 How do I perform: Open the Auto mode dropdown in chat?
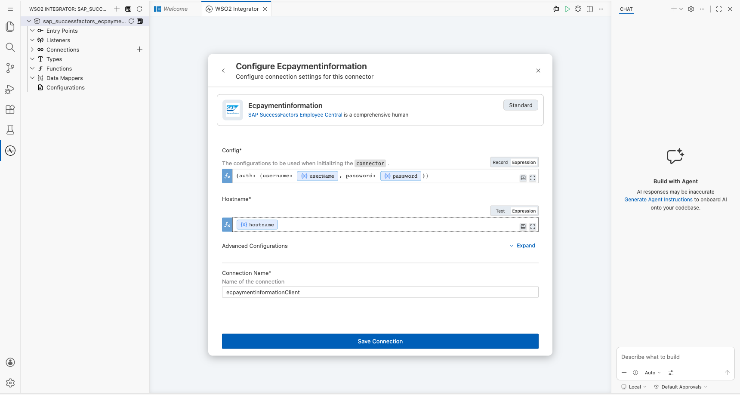click(653, 373)
